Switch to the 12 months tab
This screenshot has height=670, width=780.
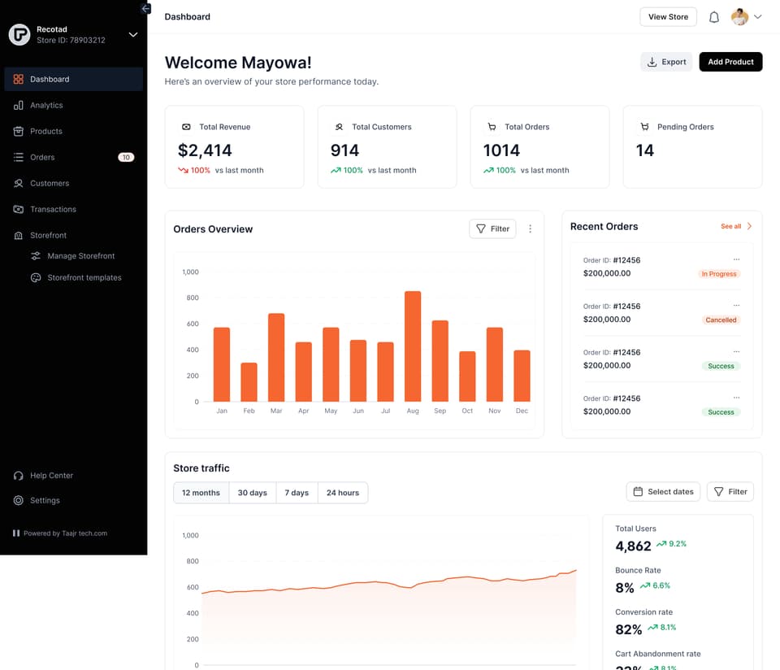coord(201,493)
